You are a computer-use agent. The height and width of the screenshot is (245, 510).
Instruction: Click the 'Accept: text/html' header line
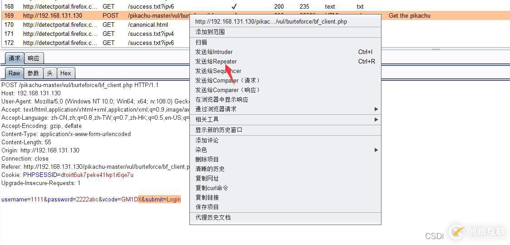[95, 109]
